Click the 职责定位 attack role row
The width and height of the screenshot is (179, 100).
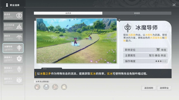click(145, 50)
